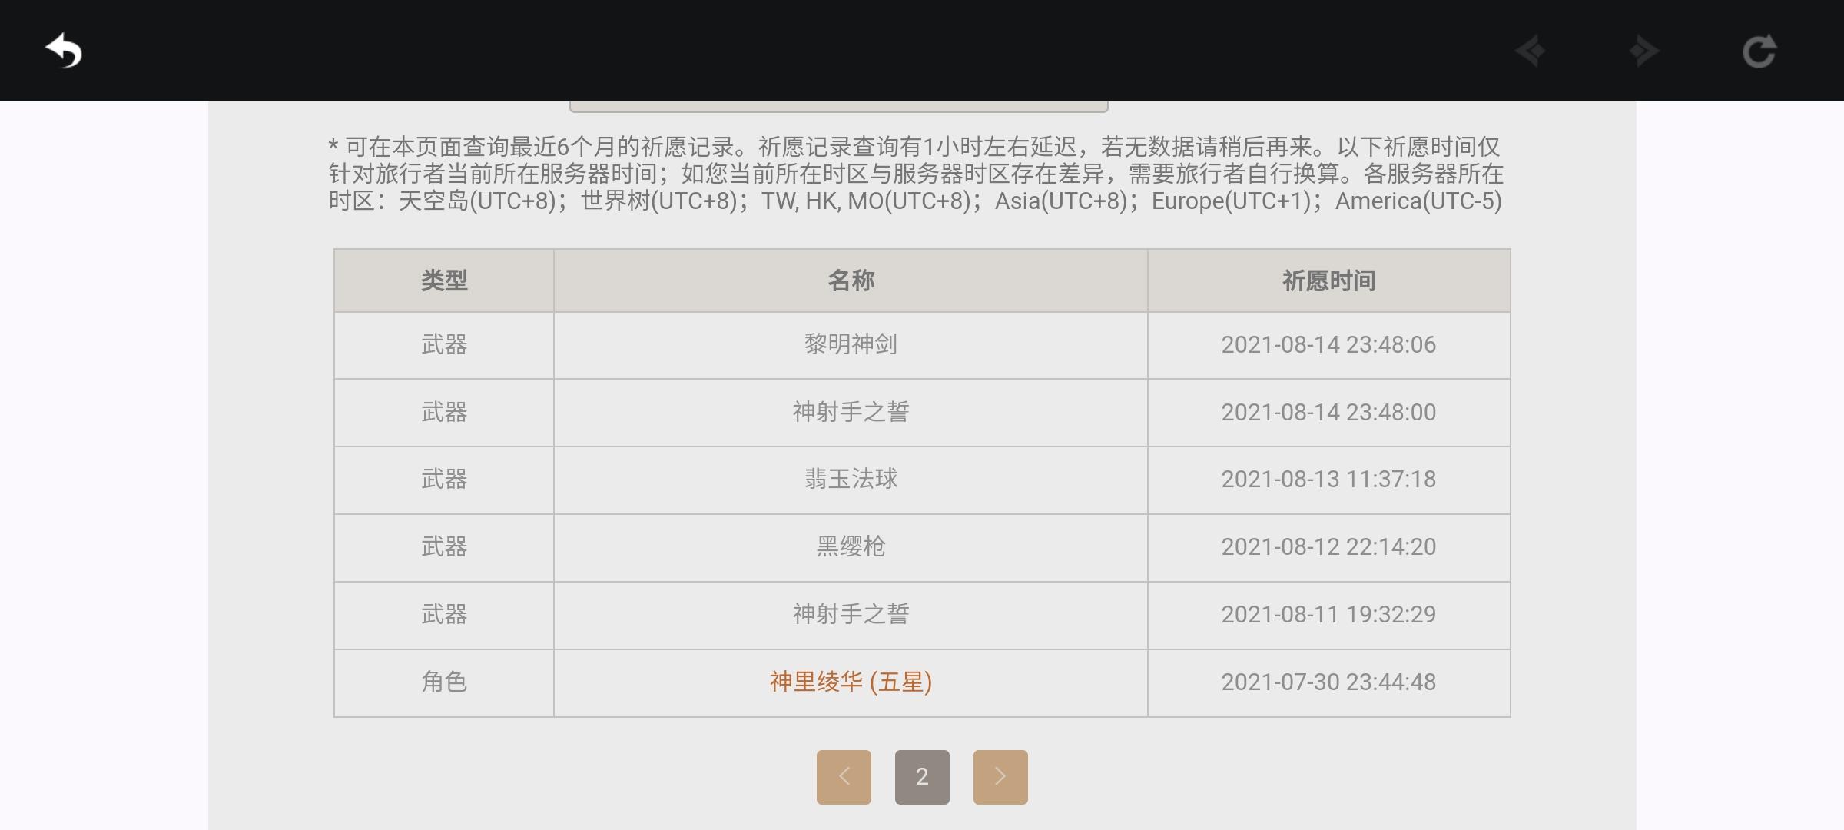Click timestamp 2021-08-12 22:14:20
The image size is (1844, 830).
pyautogui.click(x=1328, y=546)
